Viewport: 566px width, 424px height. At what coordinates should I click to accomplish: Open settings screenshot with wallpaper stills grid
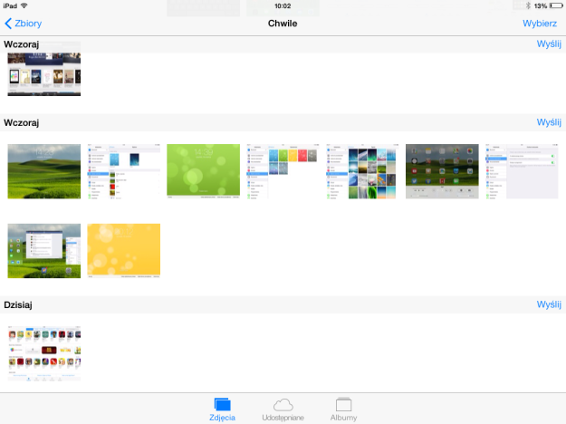pos(362,171)
